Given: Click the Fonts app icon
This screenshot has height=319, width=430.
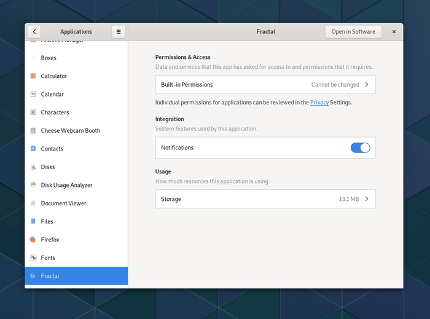Looking at the screenshot, I should tap(33, 258).
